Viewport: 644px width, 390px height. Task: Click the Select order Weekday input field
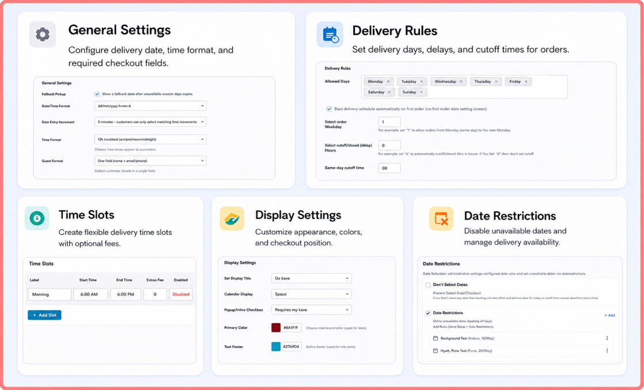(x=389, y=122)
